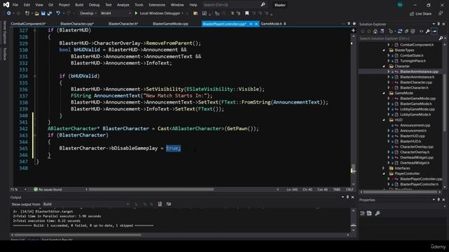The width and height of the screenshot is (449, 252).
Task: Click the Save file toolbar icon
Action: [43, 13]
